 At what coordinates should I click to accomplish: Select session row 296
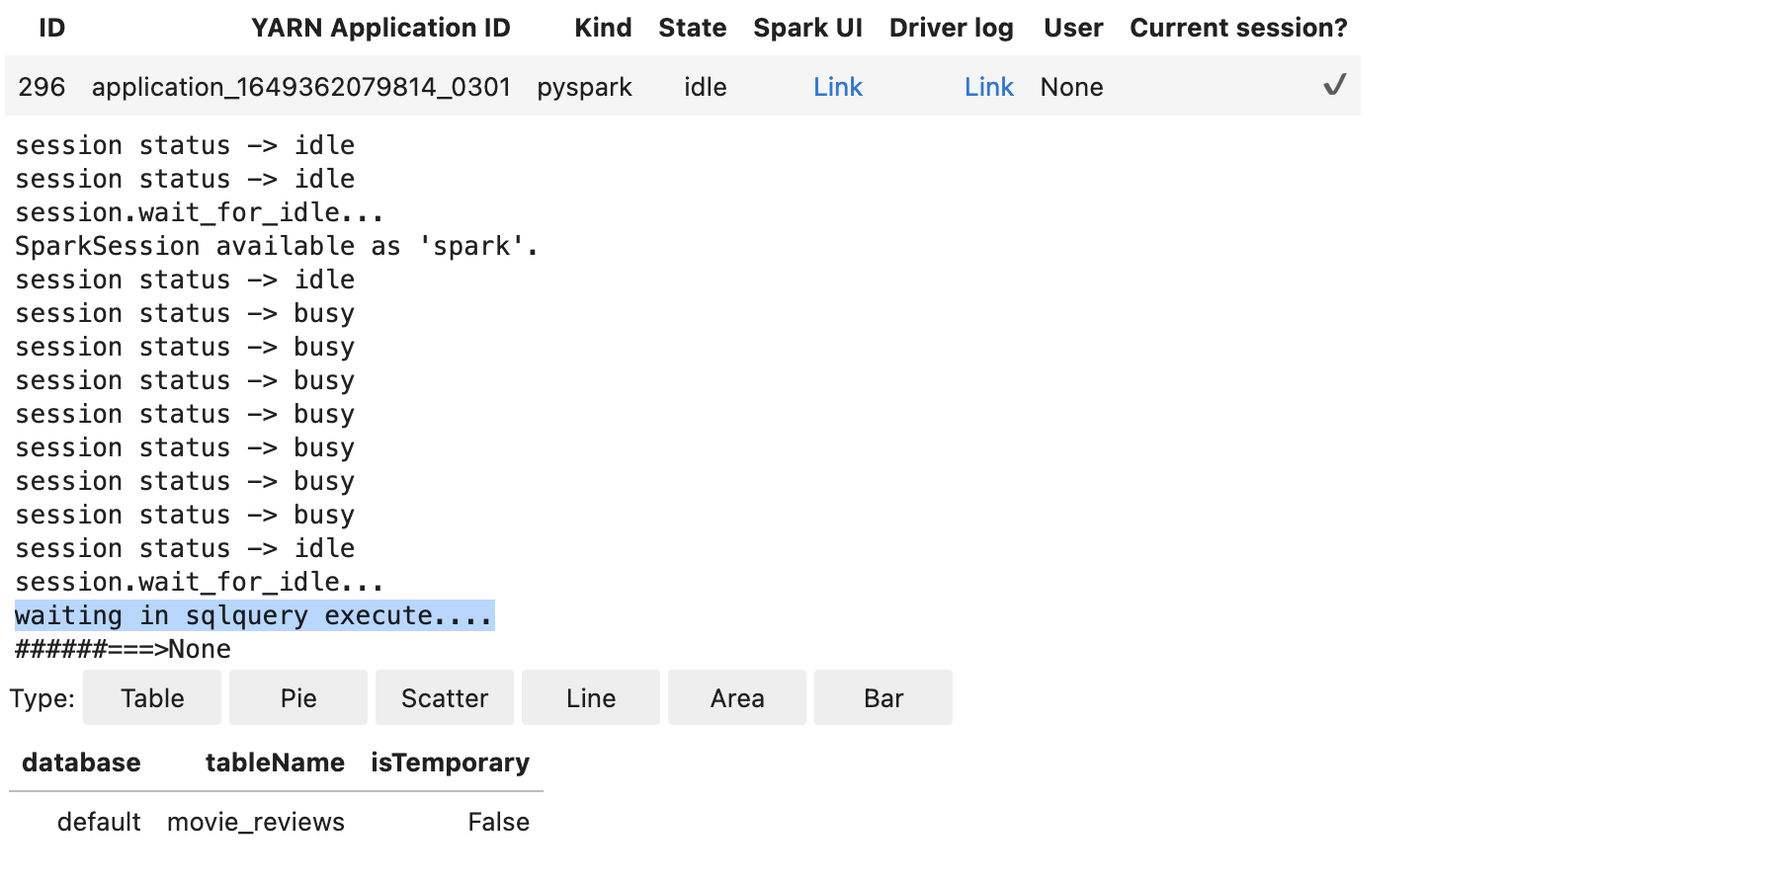pyautogui.click(x=42, y=87)
